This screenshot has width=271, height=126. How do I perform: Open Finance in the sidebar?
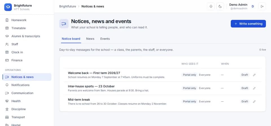27,60
